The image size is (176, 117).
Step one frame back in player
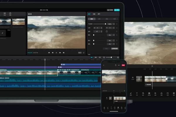53,53
